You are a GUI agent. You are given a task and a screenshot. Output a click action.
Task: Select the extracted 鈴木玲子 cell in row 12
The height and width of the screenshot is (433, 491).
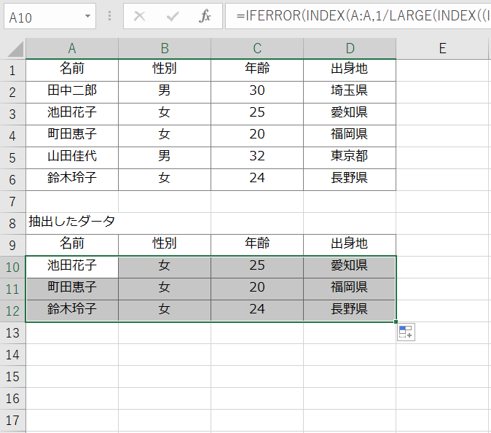pyautogui.click(x=72, y=309)
